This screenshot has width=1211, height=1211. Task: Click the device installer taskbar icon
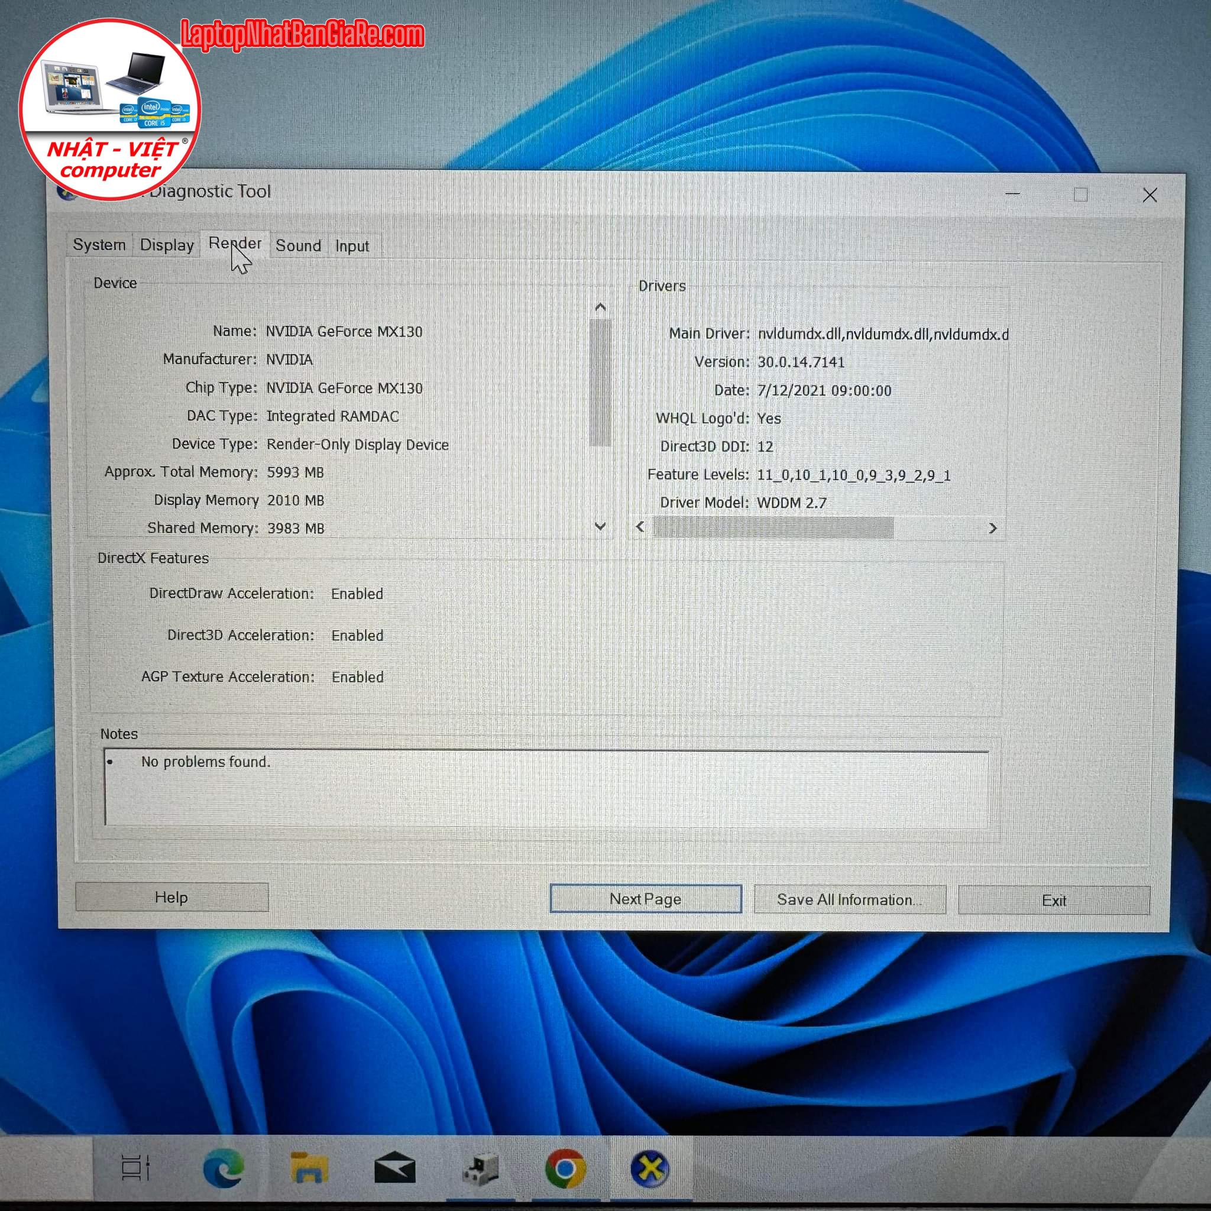click(480, 1169)
